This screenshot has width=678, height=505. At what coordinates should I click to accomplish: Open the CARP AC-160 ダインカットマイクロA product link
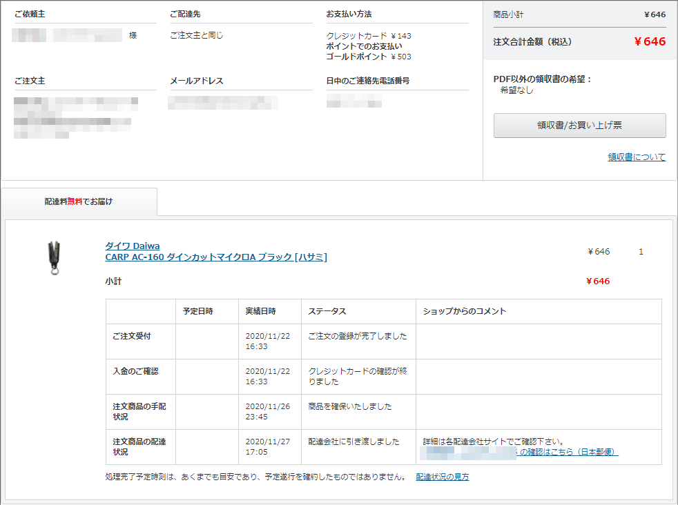pos(215,257)
